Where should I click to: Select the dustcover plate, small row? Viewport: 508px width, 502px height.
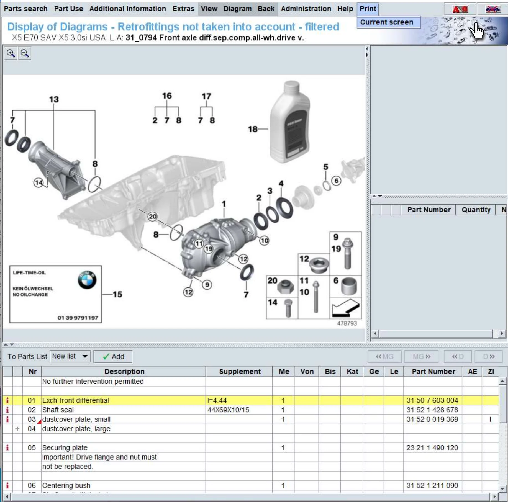(76, 419)
